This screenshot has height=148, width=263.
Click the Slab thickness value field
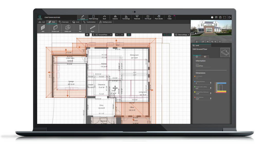202,99
